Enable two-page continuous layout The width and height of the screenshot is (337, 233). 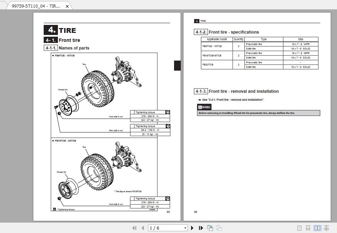pos(327,228)
